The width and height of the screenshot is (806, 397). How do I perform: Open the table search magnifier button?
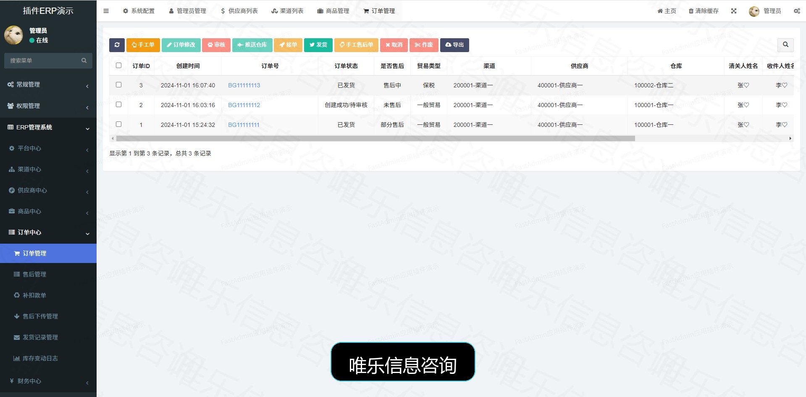(785, 45)
